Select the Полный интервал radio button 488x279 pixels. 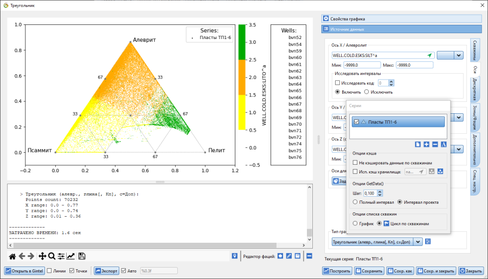pos(355,202)
